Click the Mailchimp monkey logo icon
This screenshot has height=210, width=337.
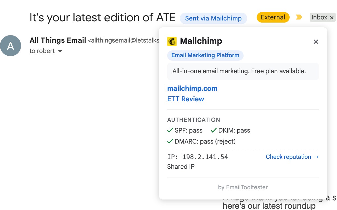pyautogui.click(x=172, y=41)
